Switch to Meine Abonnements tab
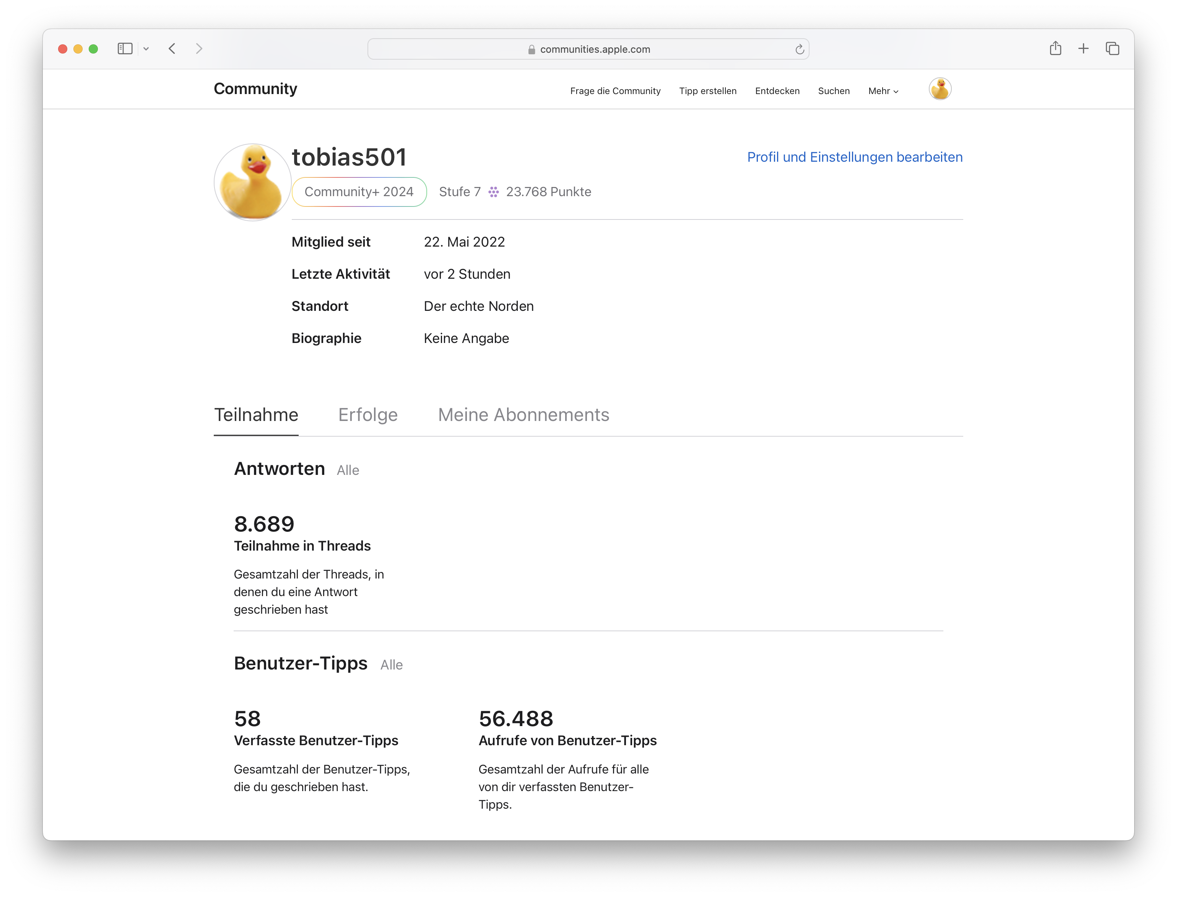Viewport: 1177px width, 897px height. 523,415
